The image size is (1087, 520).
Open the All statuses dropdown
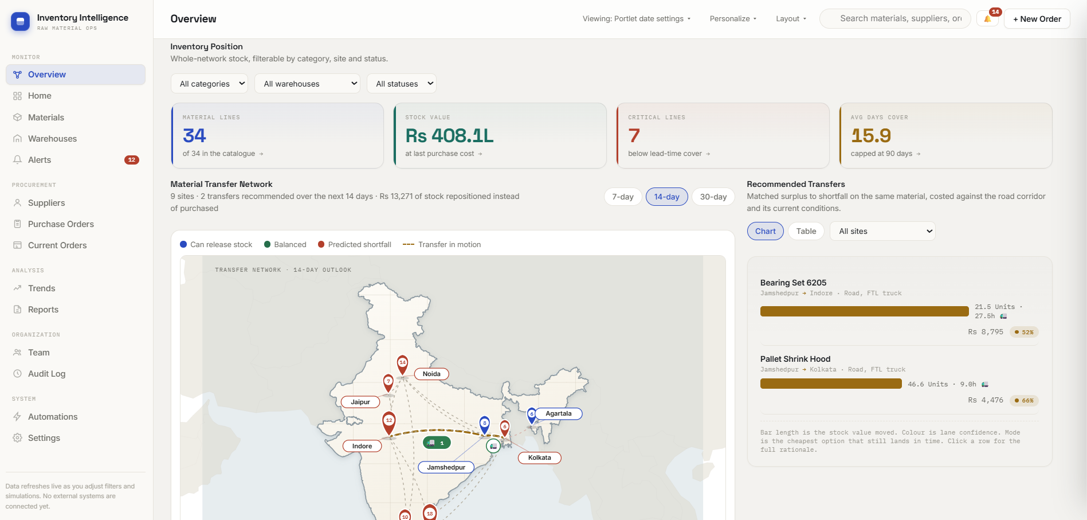tap(402, 84)
